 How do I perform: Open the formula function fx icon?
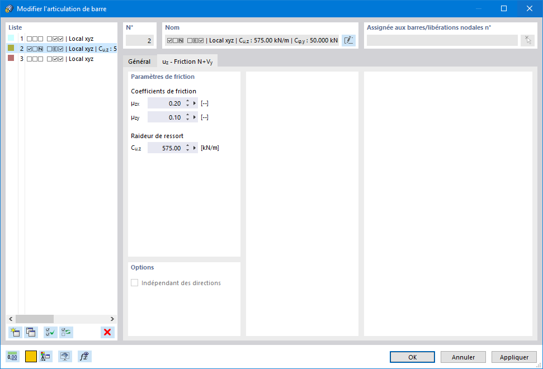click(x=84, y=356)
